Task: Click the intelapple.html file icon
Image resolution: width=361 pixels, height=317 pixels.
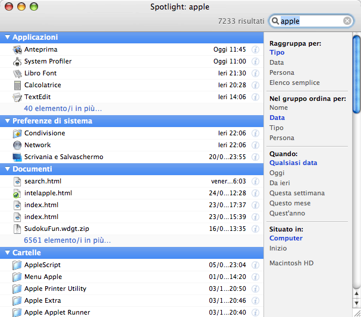Action: [x=17, y=194]
